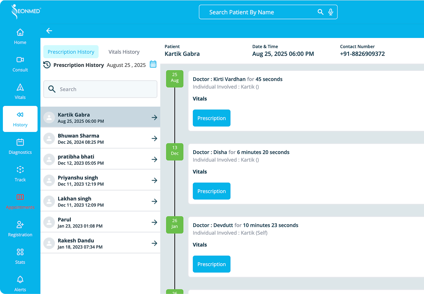Viewport: 424px width, 294px height.
Task: Switch to Vitals History tab
Action: tap(124, 52)
